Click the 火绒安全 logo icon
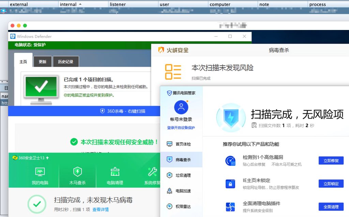Image resolution: width=349 pixels, height=217 pixels. tap(161, 50)
